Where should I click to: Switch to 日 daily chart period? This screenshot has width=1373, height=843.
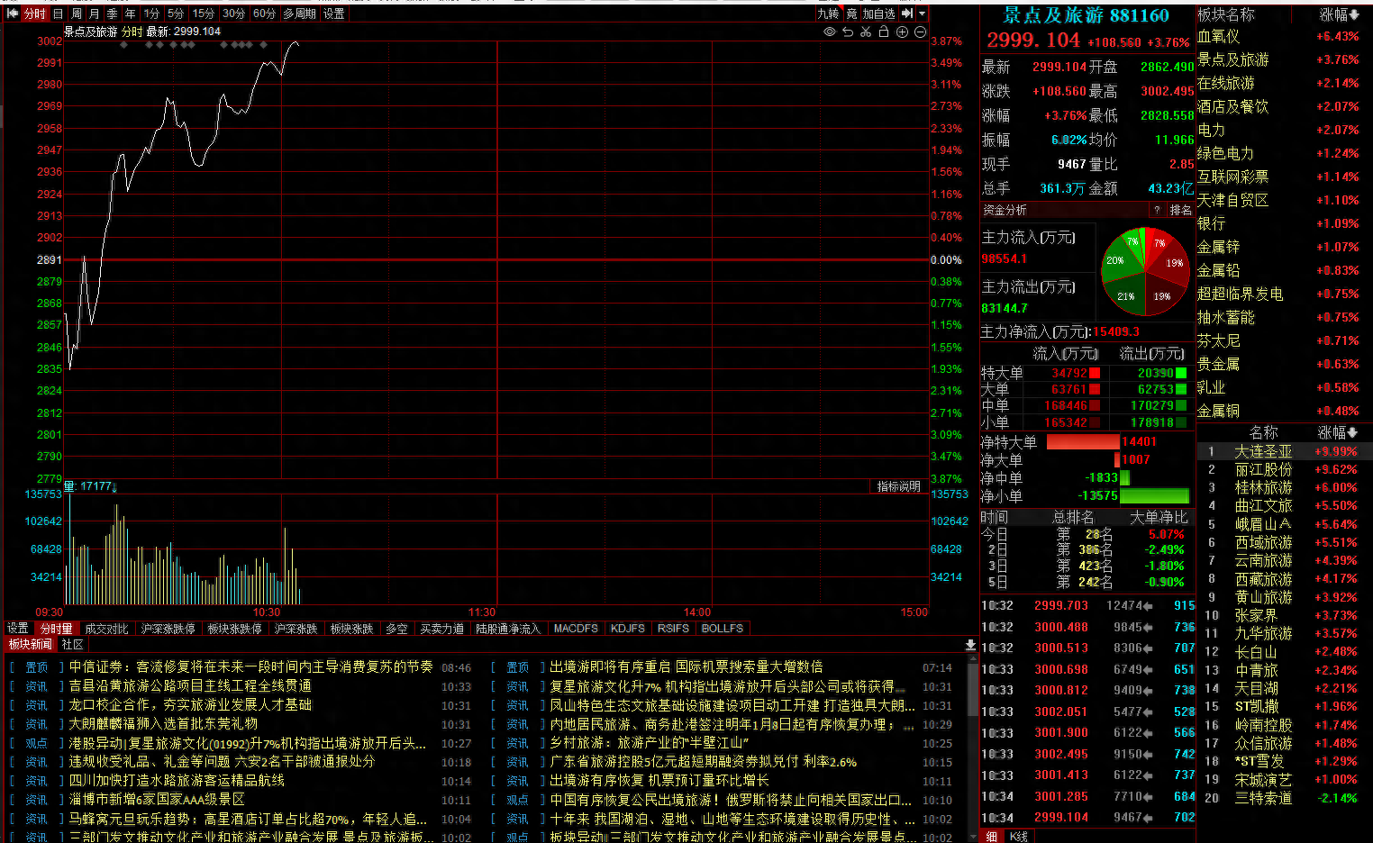click(x=59, y=14)
